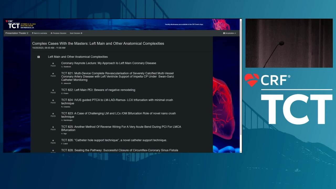Open the Breakslides dropdown
Viewport: 336px width, 189px height.
pos(230,33)
